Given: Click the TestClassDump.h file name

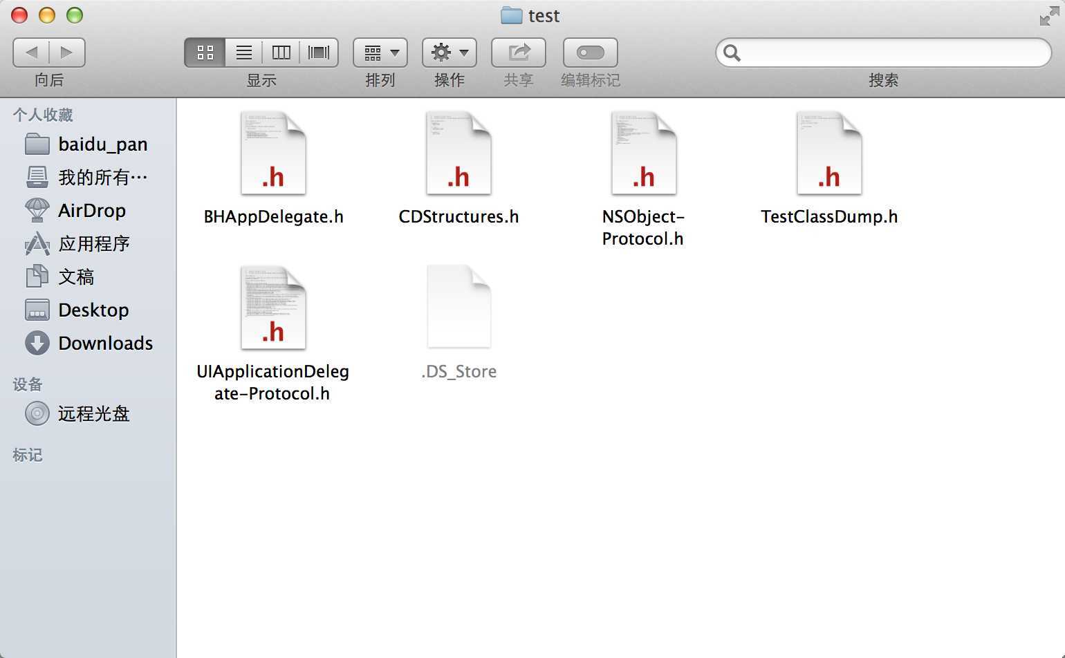Looking at the screenshot, I should (829, 216).
